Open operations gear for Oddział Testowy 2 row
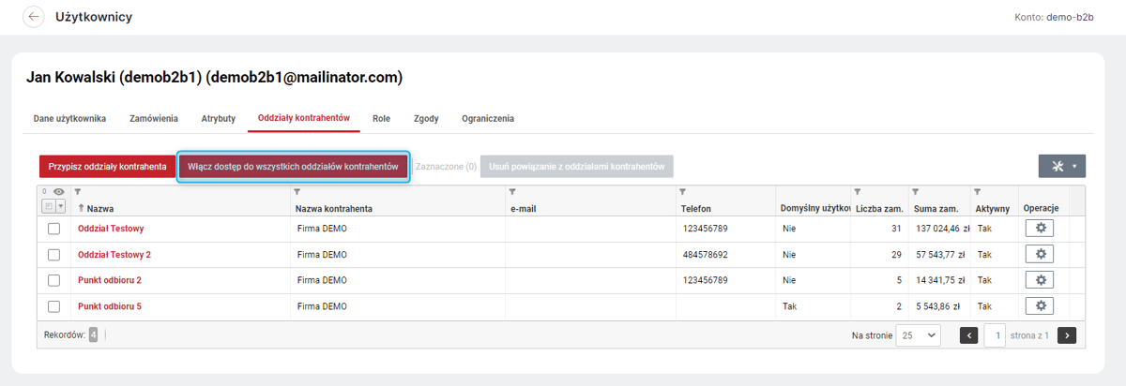The image size is (1126, 386). click(1040, 254)
